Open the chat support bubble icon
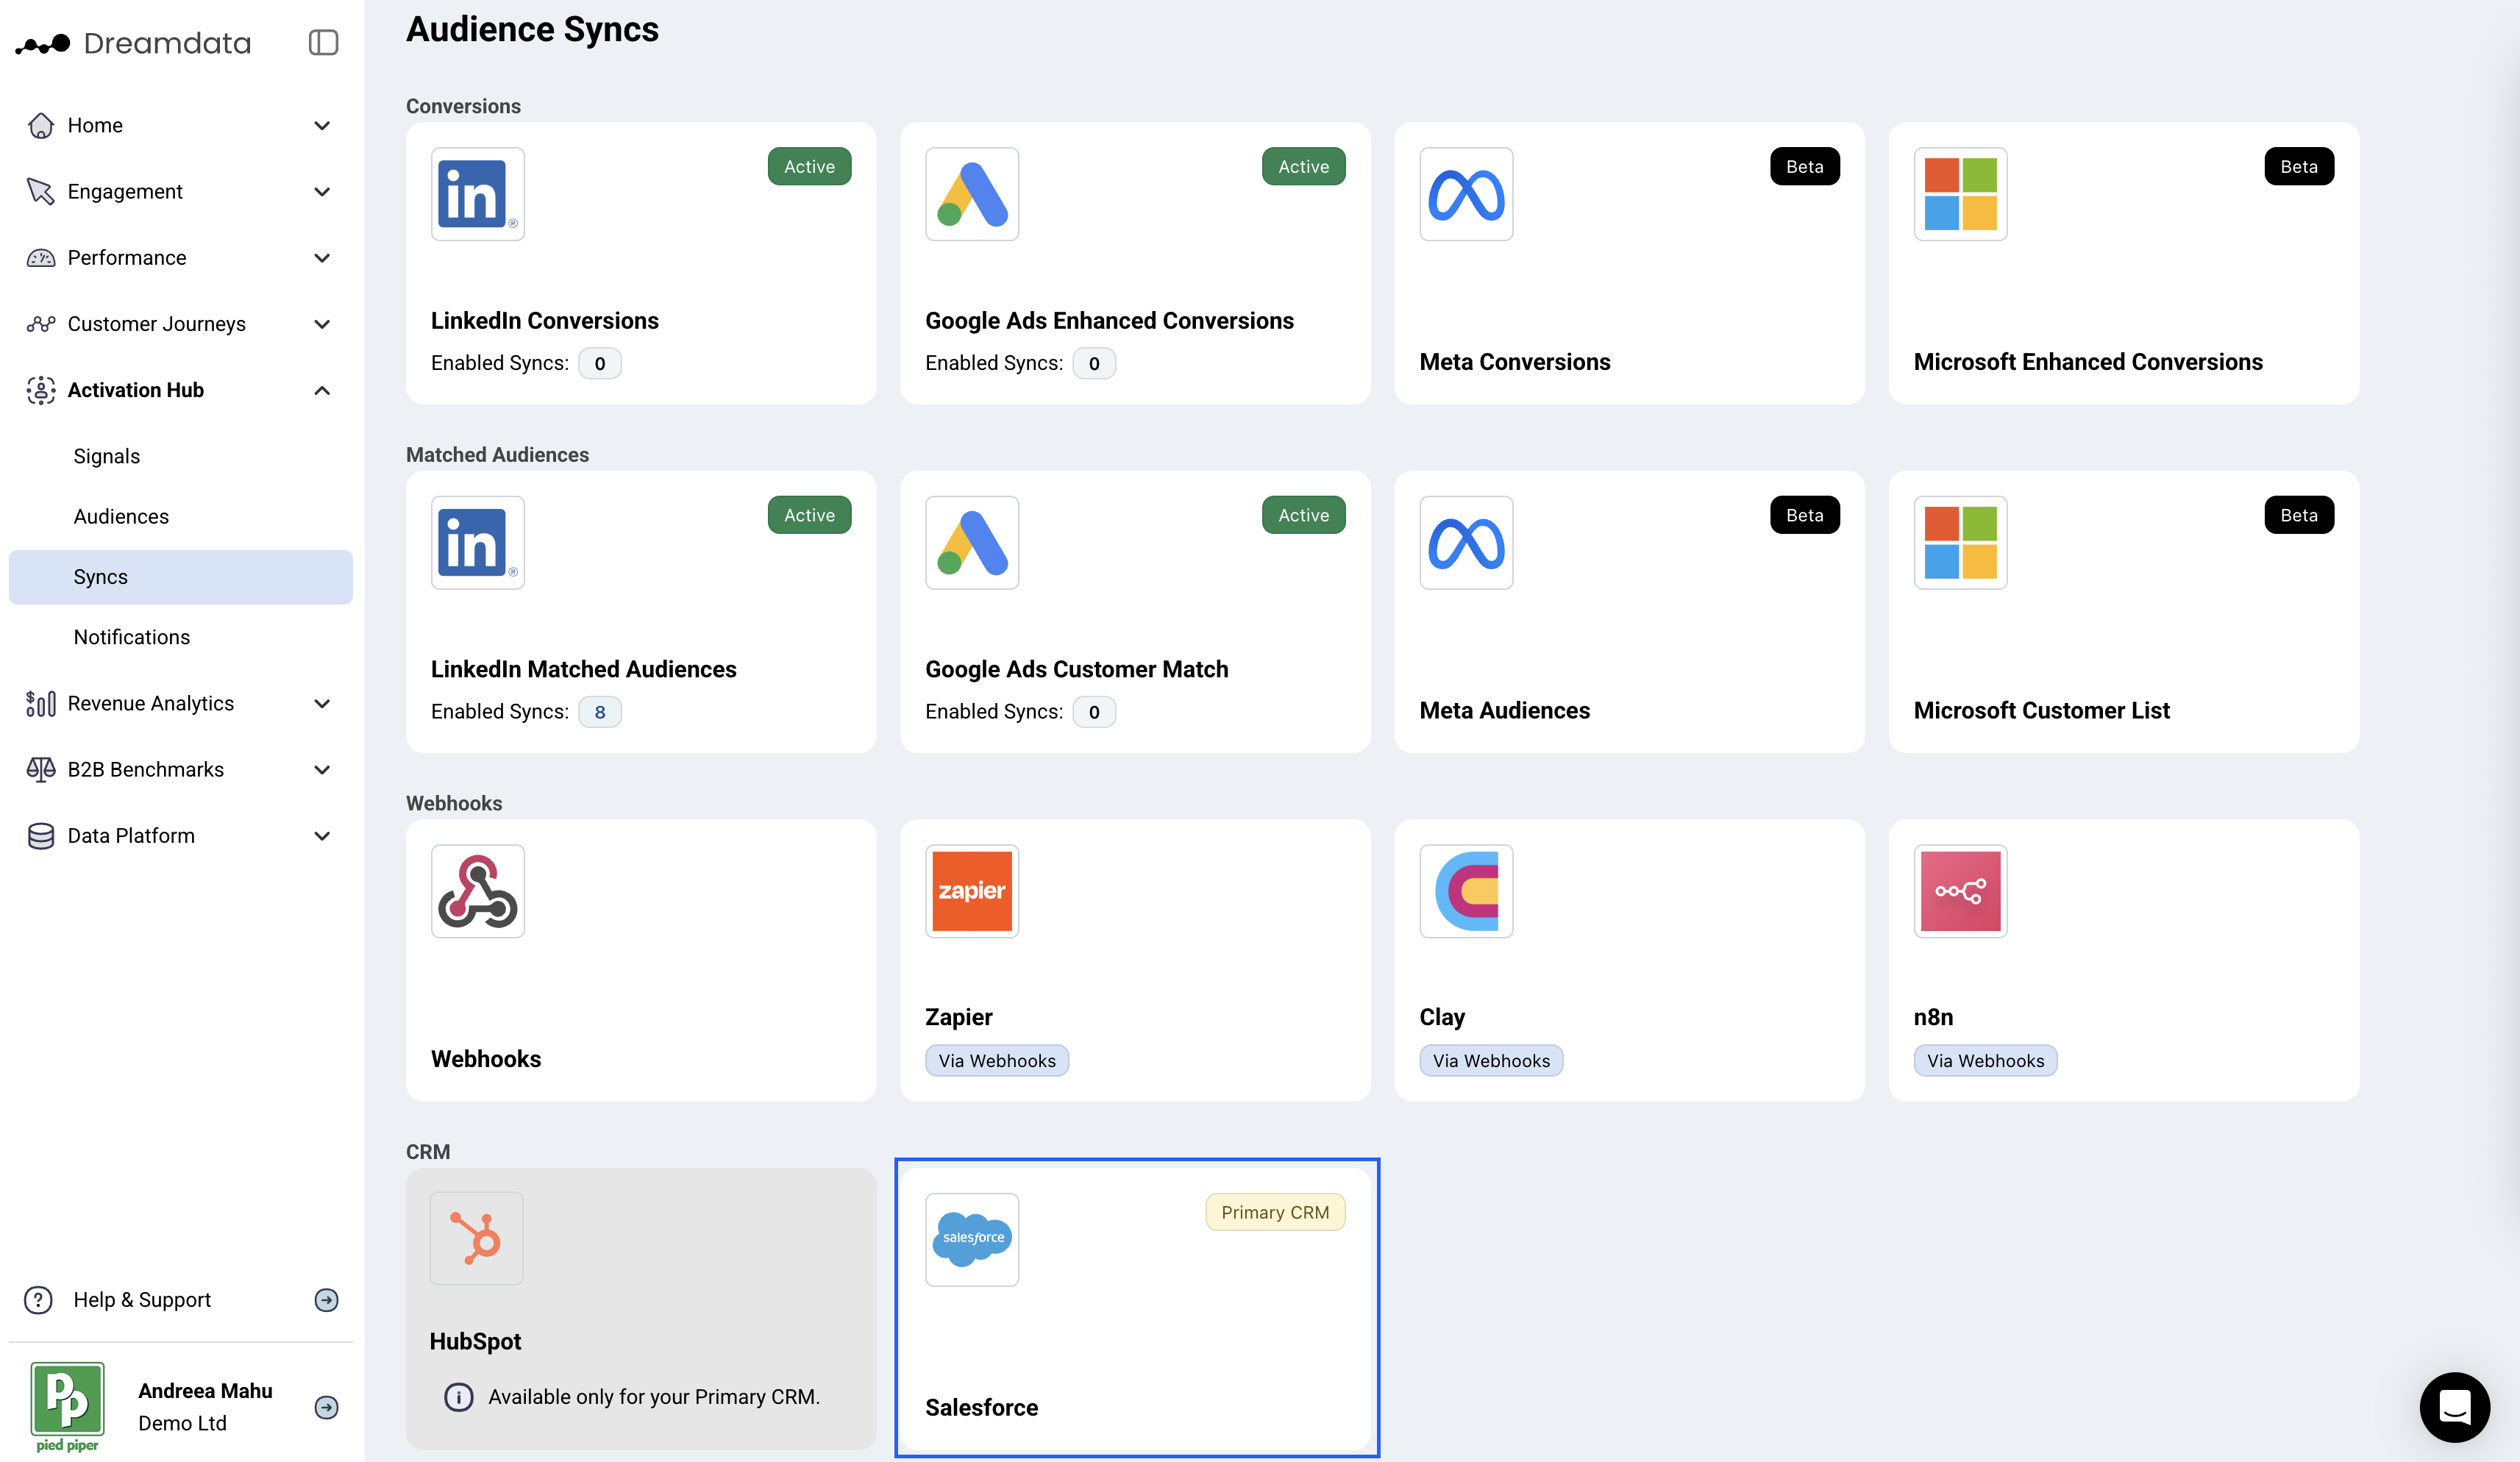The image size is (2520, 1462). coord(2454,1406)
